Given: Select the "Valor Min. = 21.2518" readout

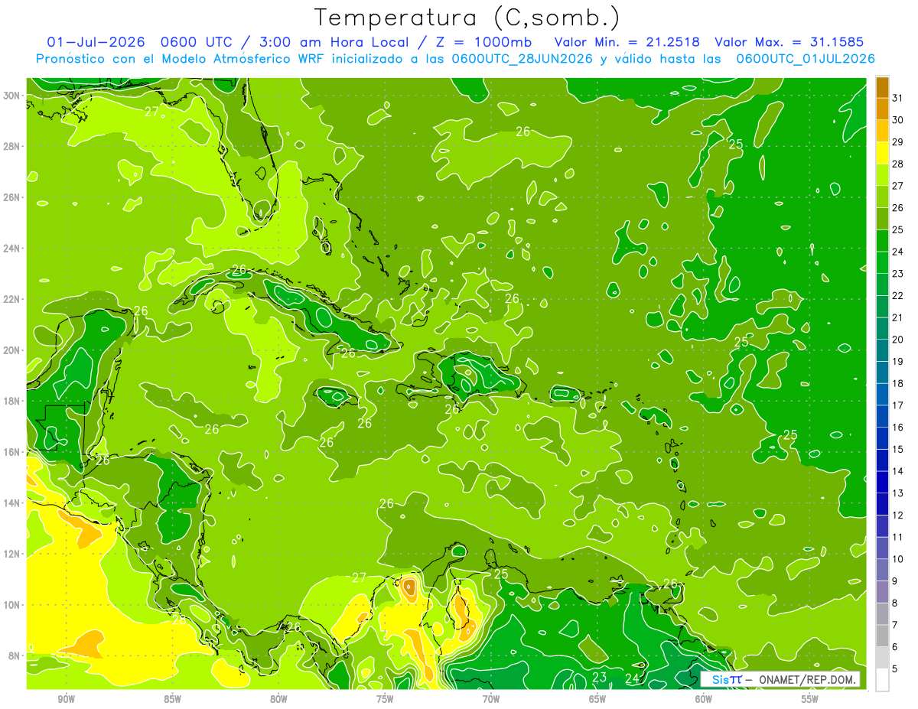Looking at the screenshot, I should (628, 42).
